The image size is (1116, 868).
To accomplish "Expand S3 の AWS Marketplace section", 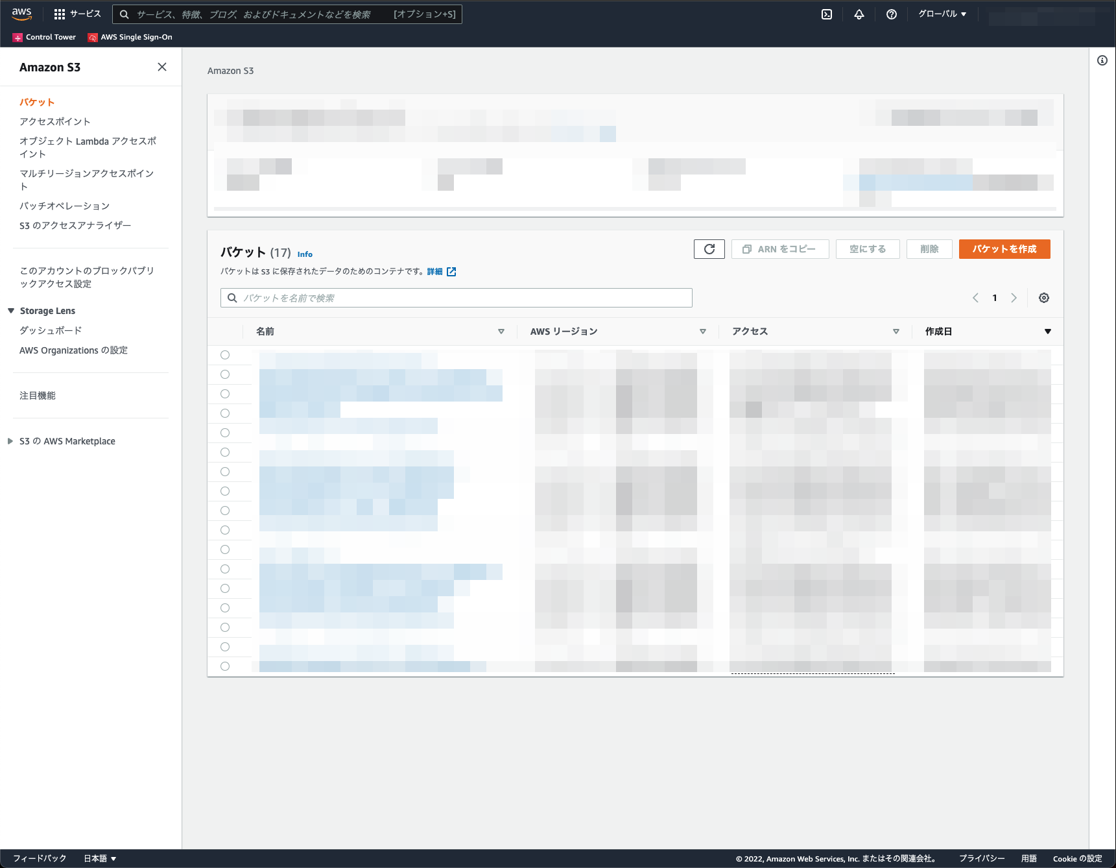I will [10, 441].
